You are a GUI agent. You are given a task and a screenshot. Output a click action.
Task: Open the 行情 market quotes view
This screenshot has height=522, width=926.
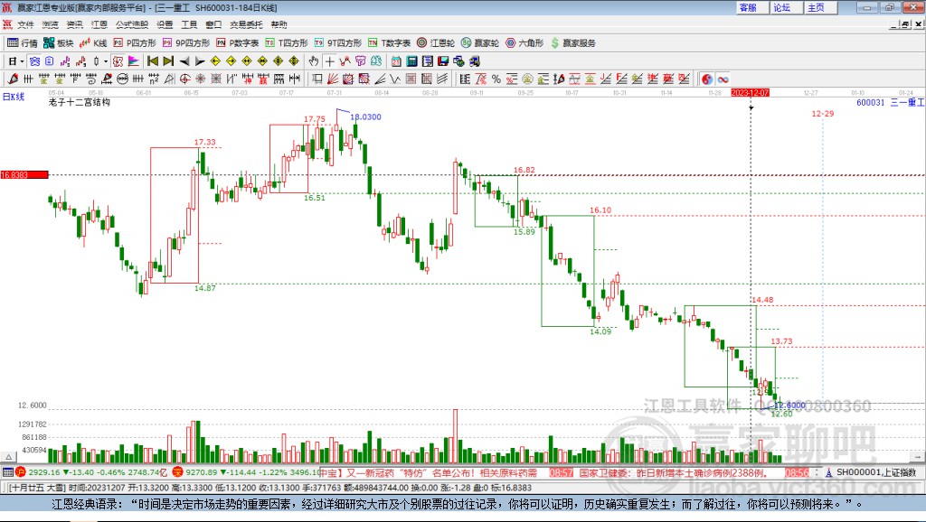[22, 43]
